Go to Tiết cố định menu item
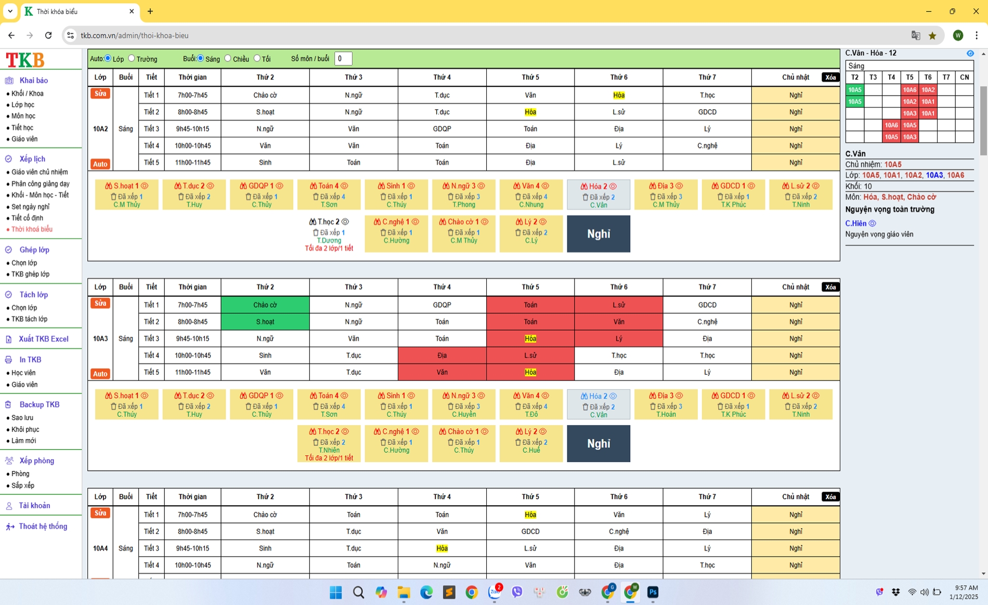988x605 pixels. pos(27,218)
